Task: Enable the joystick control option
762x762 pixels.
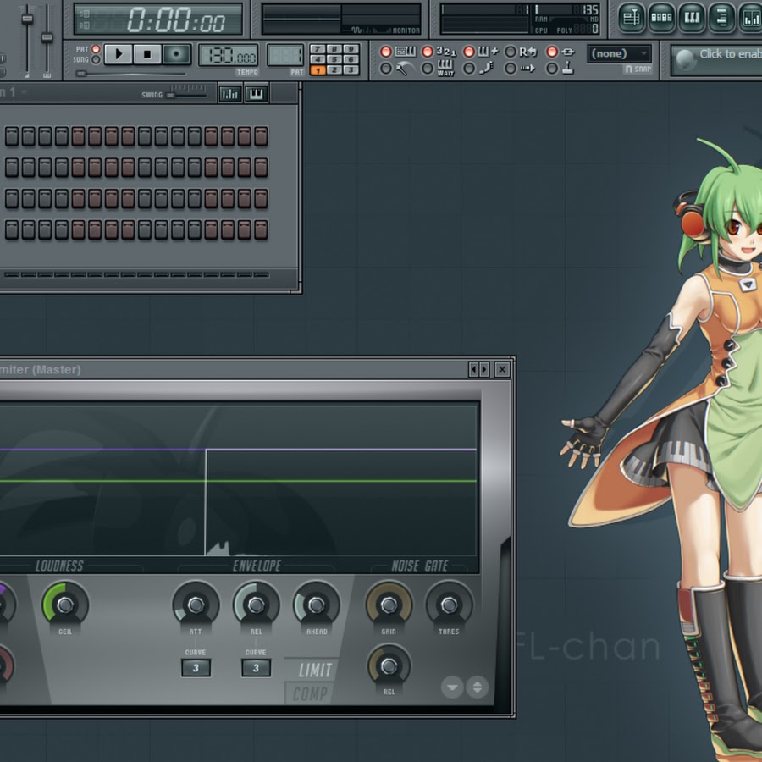Action: point(552,69)
